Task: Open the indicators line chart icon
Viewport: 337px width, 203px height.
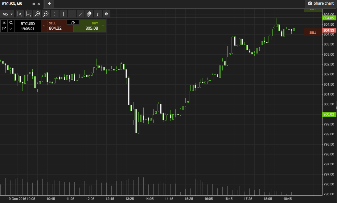Action: [x=28, y=14]
